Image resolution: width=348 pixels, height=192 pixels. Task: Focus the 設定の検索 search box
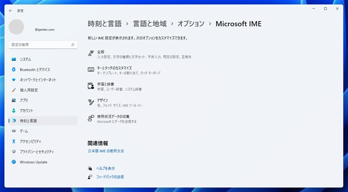point(43,45)
